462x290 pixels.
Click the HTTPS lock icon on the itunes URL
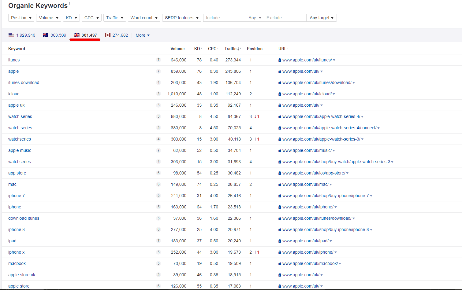[279, 60]
